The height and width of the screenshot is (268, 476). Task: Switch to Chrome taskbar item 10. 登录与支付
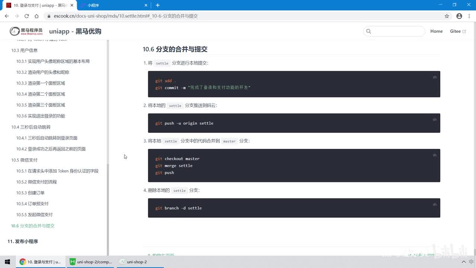point(40,262)
